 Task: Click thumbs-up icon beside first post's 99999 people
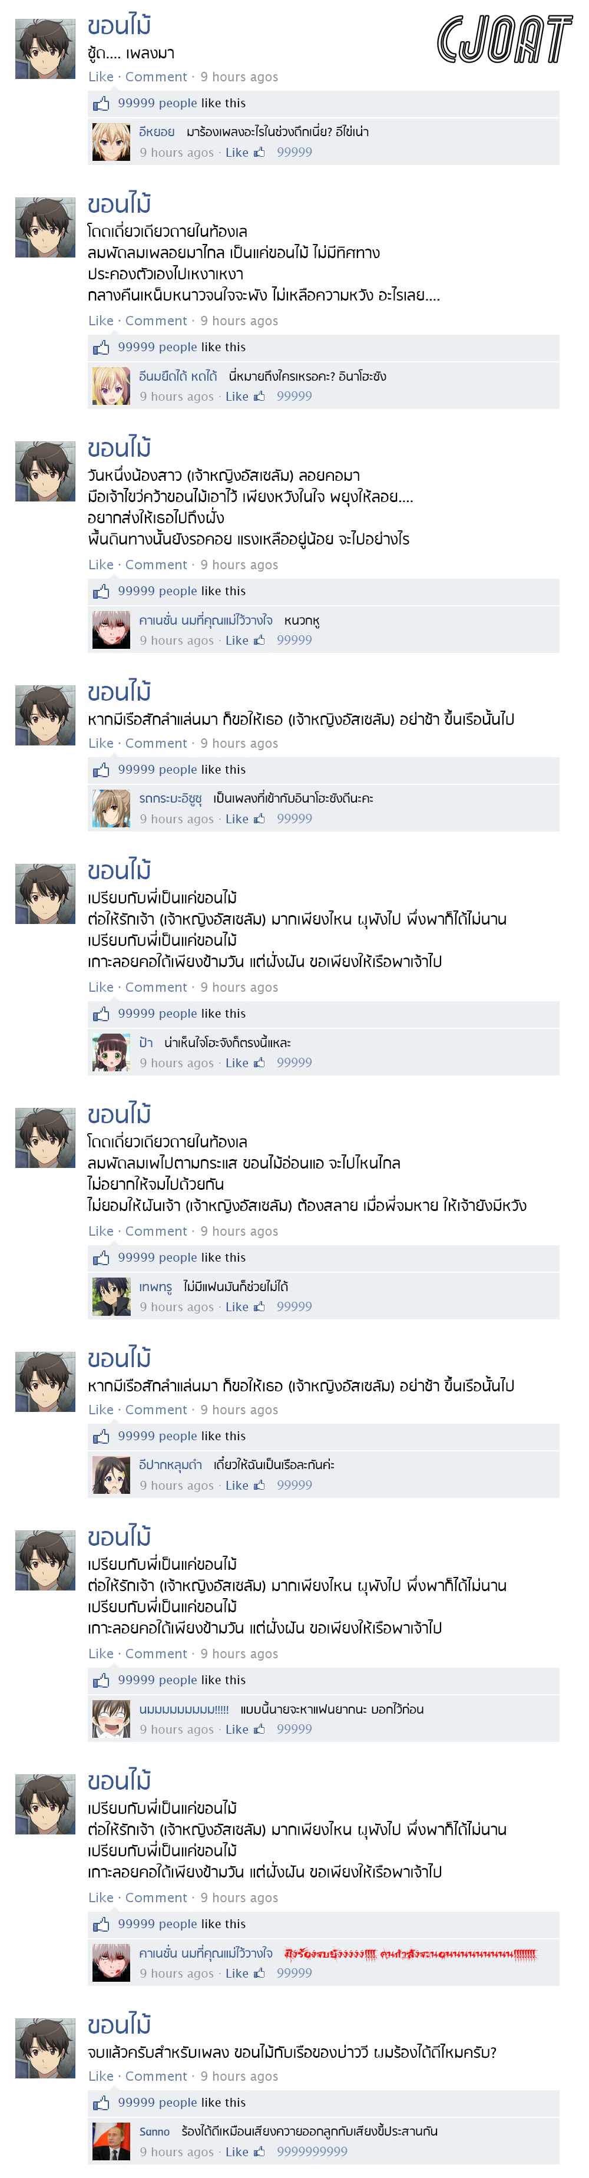pos(101,103)
